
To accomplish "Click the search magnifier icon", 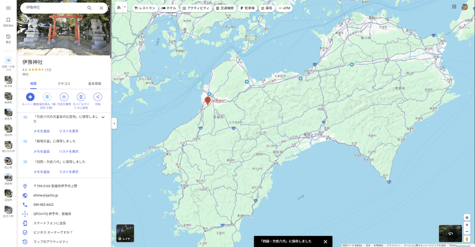I will [x=89, y=8].
